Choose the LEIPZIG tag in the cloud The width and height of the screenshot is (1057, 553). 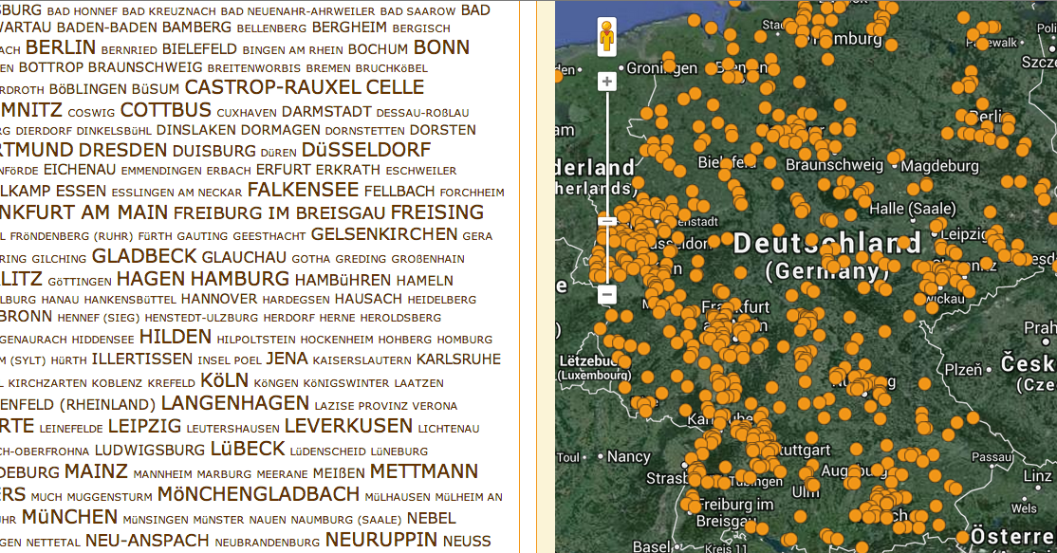click(x=144, y=426)
